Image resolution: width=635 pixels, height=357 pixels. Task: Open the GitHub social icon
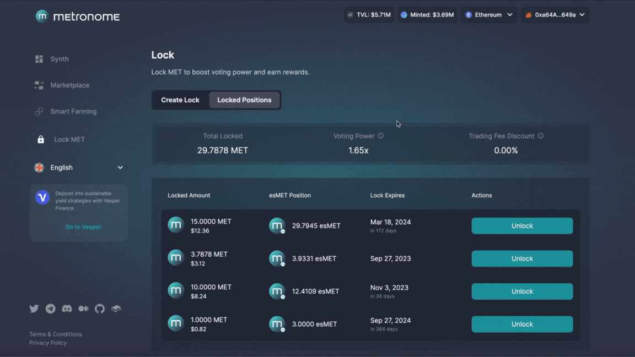(x=100, y=309)
